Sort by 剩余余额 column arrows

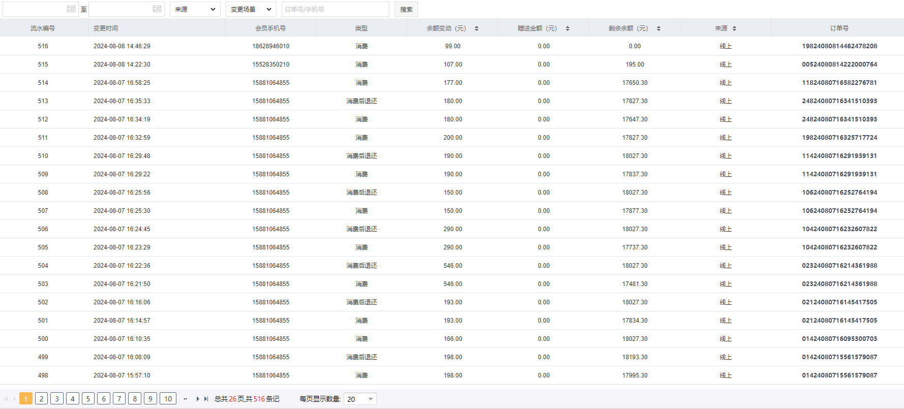pos(658,28)
